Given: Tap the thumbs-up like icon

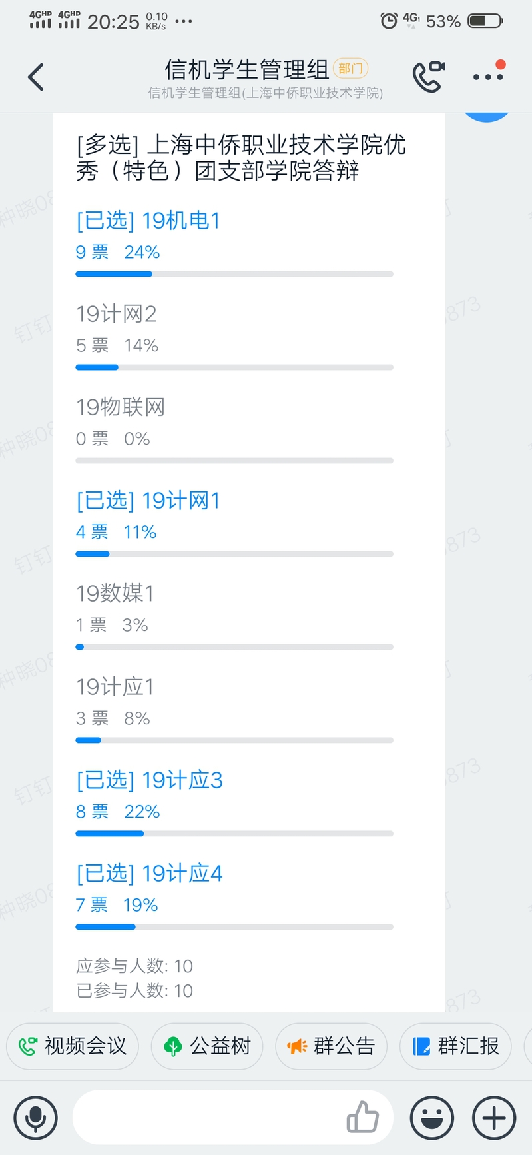Looking at the screenshot, I should tap(363, 1117).
